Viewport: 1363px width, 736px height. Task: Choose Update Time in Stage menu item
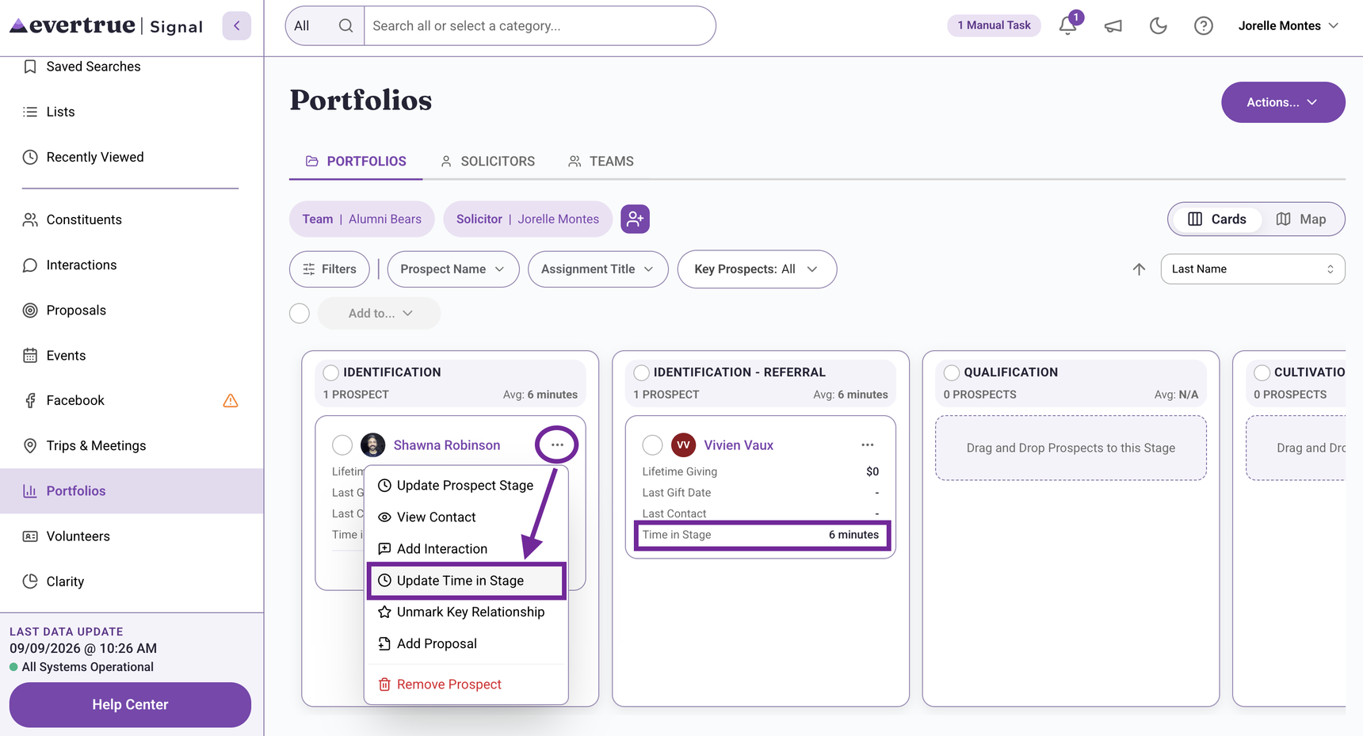pos(466,581)
